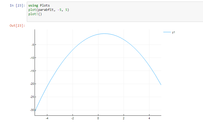Click the -10 y-axis tick label
This screenshot has width=203, height=125.
[32, 58]
